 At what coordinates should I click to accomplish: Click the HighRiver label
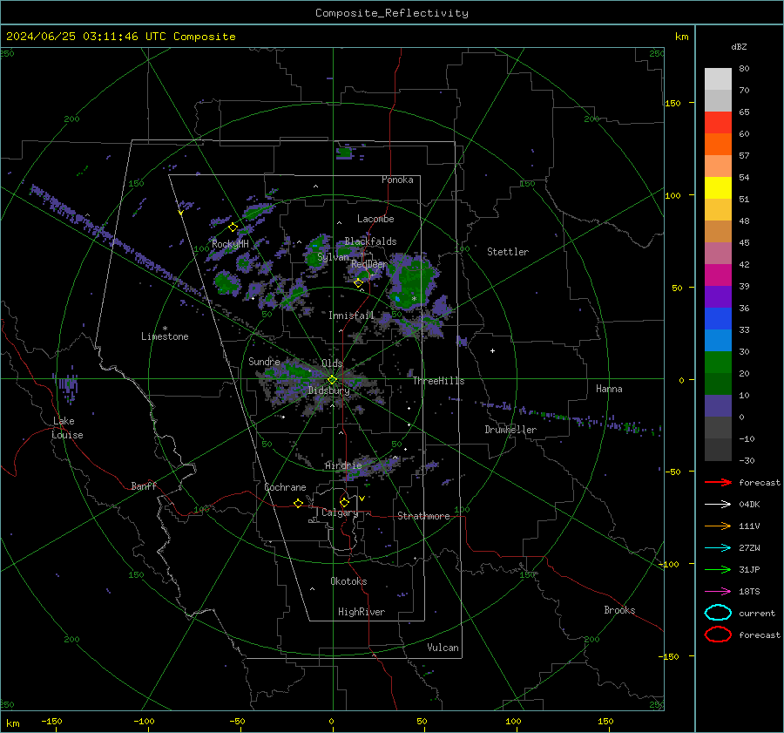[x=362, y=612]
